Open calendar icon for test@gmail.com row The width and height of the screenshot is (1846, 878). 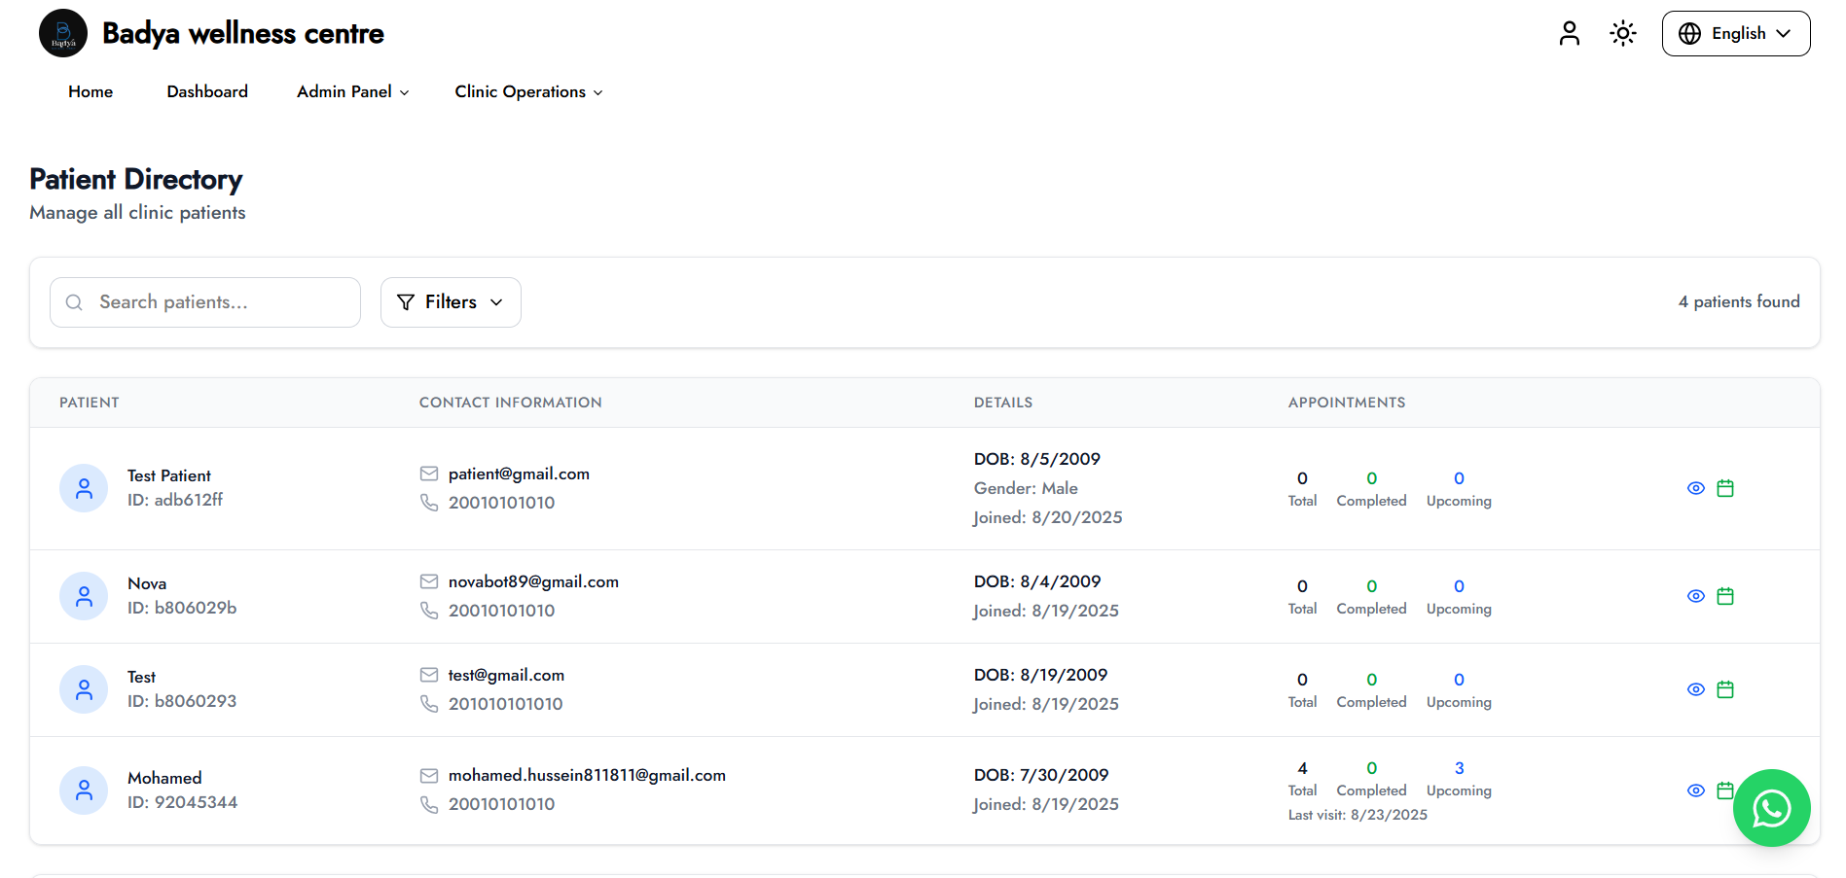1725,689
